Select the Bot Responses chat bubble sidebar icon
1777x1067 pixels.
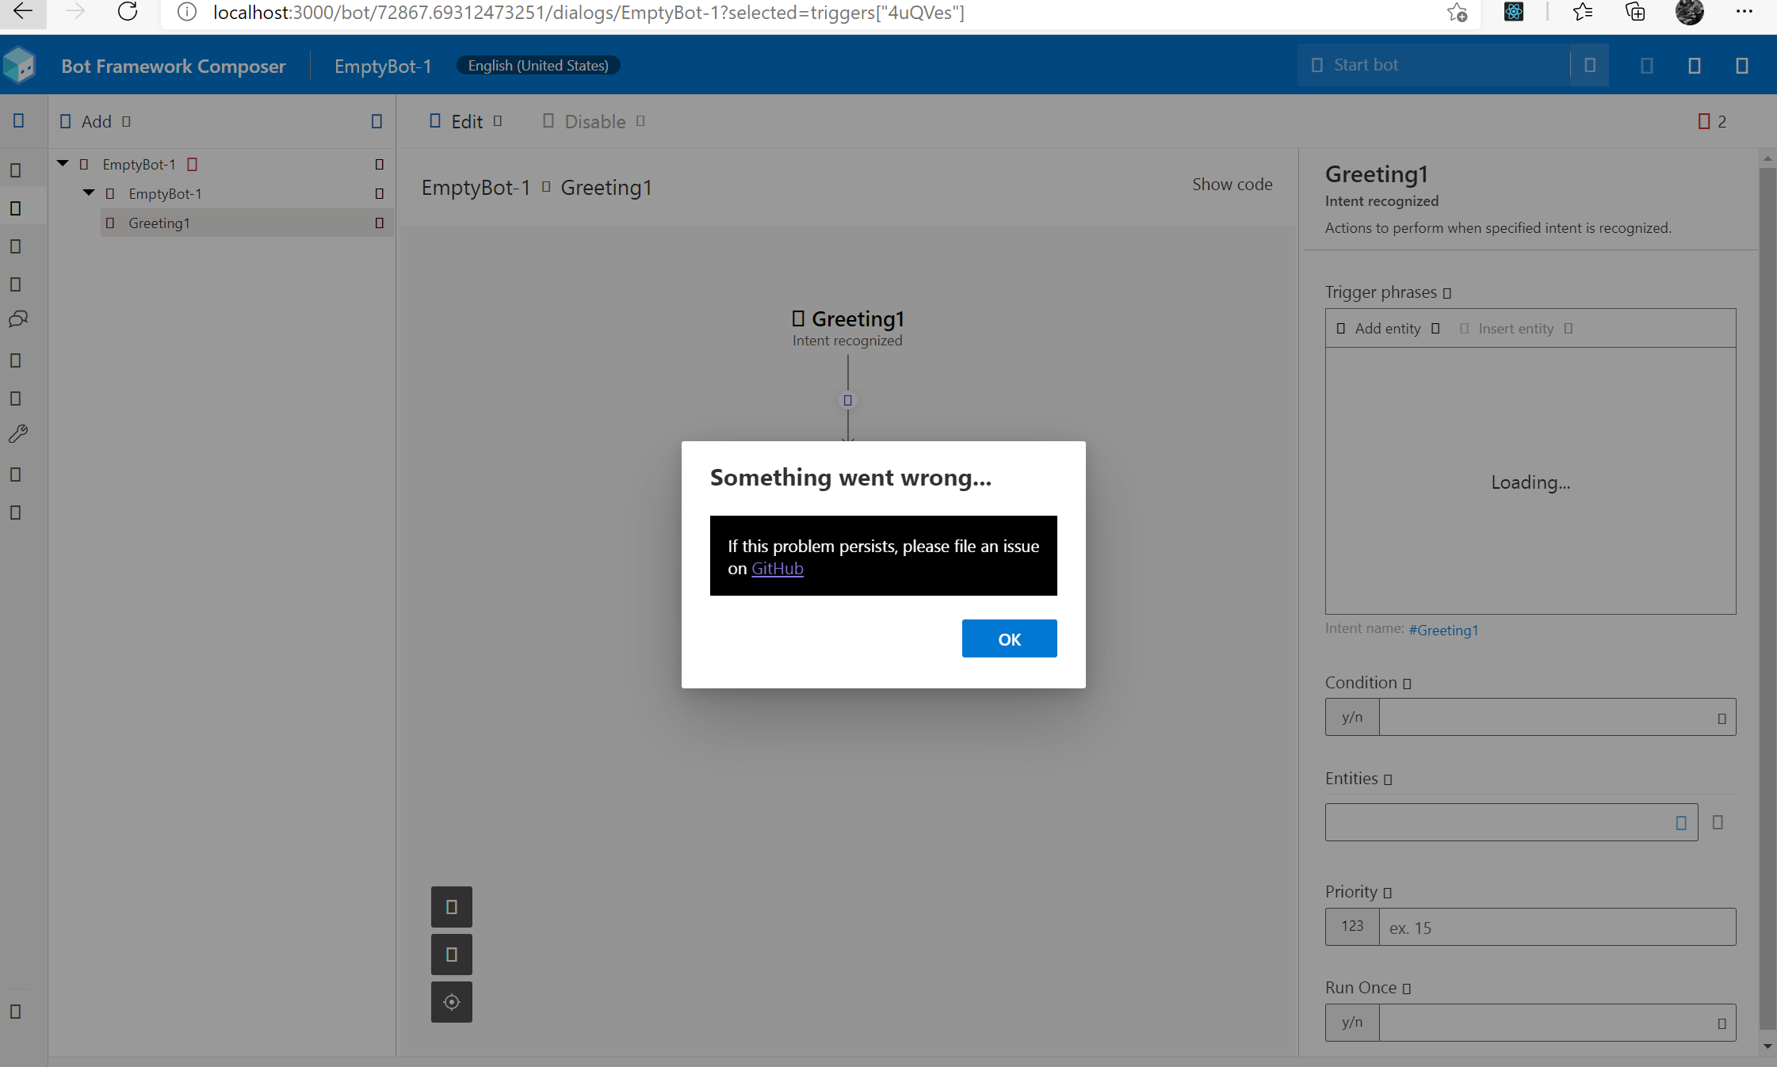pyautogui.click(x=17, y=319)
